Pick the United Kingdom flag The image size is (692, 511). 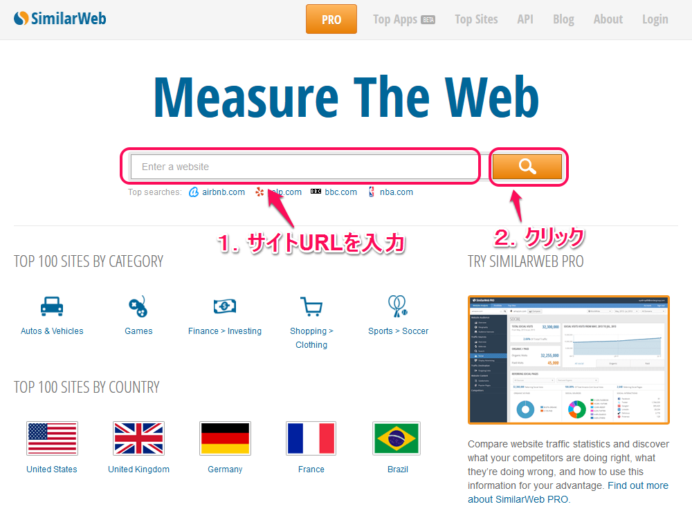click(138, 438)
